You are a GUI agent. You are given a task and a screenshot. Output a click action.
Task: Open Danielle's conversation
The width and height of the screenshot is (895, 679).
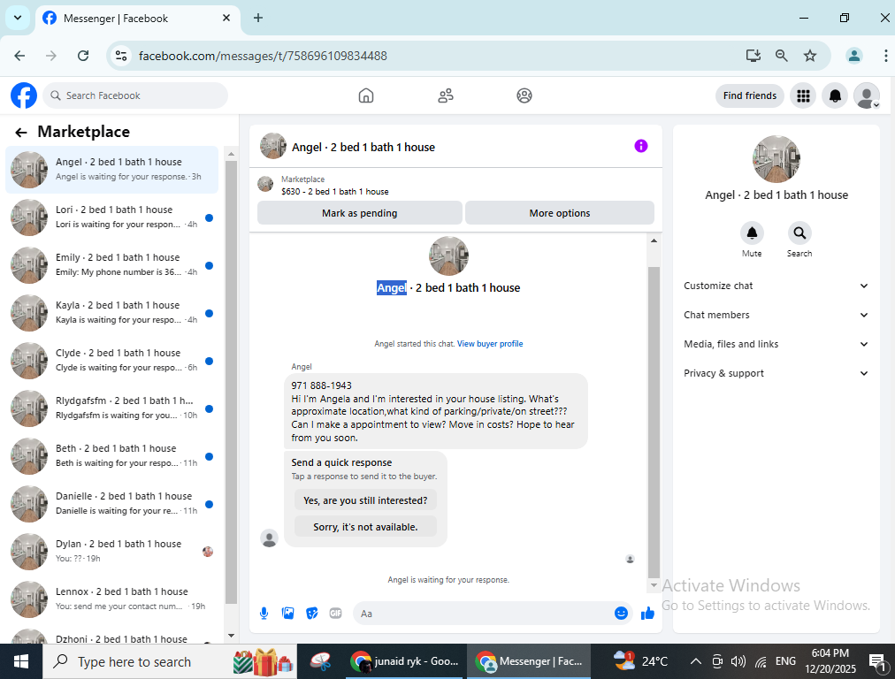(x=111, y=504)
